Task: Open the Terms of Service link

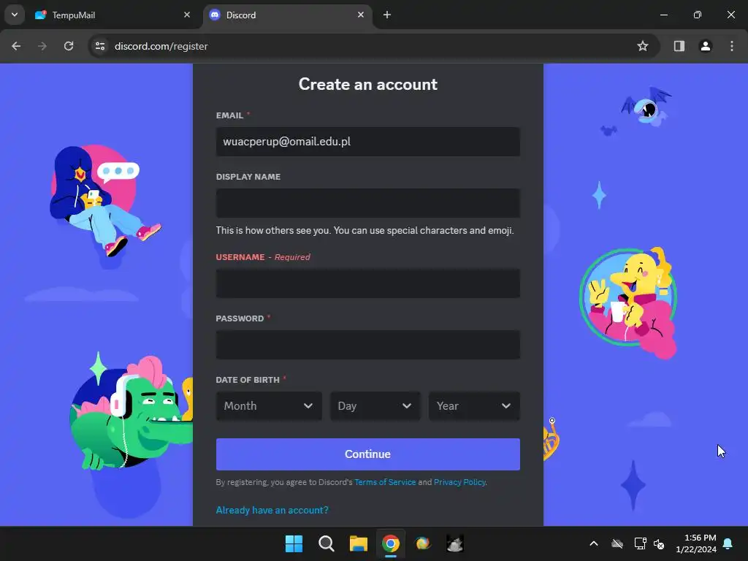Action: click(x=385, y=482)
